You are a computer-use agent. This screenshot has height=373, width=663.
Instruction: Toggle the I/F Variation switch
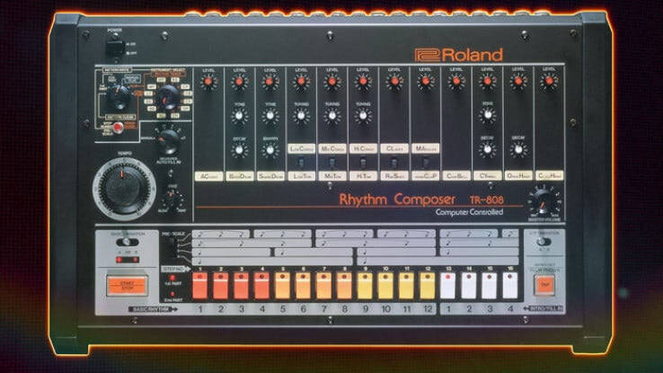tap(544, 242)
